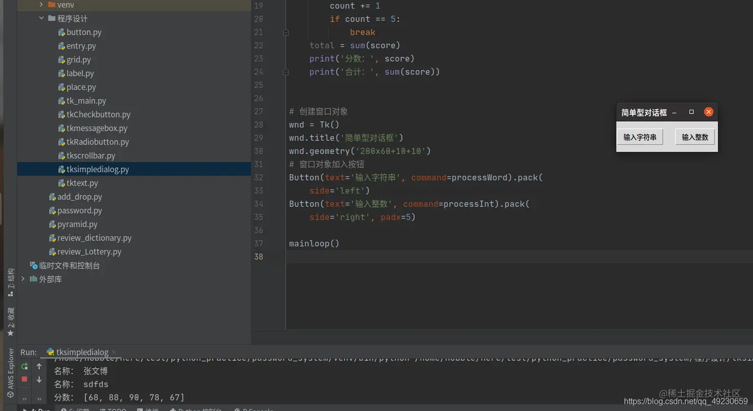Screen dimensions: 753x411
Task: Click the wnd.title('简单型对话框') line
Action: tap(346, 138)
